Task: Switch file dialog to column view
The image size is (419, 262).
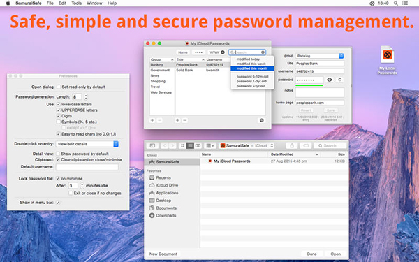Action: (x=198, y=146)
